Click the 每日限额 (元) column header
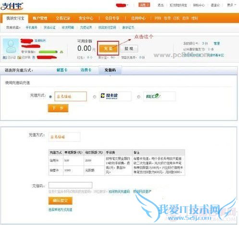Viewport: 239px width, 225px height. [x=94, y=153]
